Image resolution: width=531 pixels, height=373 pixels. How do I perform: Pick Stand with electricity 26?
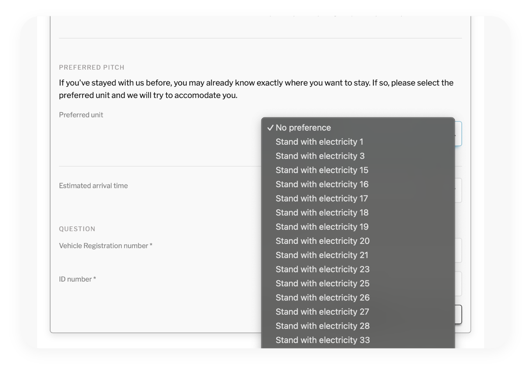pos(322,298)
